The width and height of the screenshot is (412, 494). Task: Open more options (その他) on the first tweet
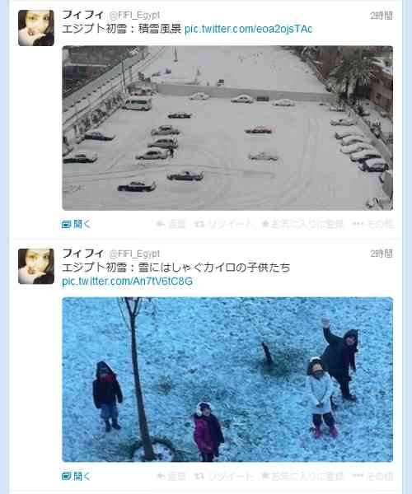pyautogui.click(x=372, y=224)
